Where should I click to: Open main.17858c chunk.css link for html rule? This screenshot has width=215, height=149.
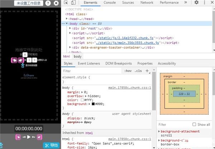click(x=130, y=139)
